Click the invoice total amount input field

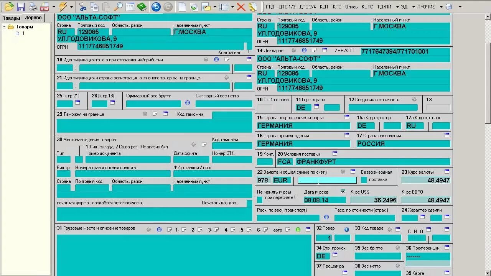(x=327, y=180)
